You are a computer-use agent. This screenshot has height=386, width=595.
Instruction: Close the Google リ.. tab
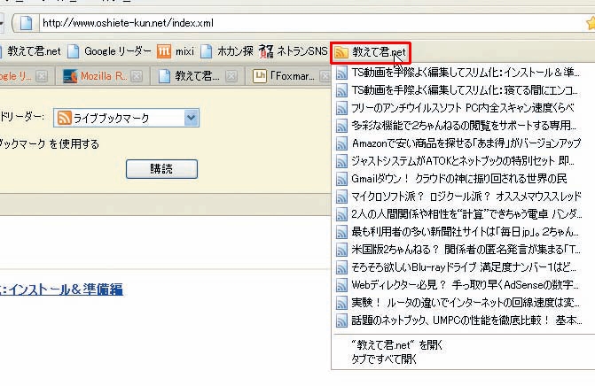(x=42, y=76)
